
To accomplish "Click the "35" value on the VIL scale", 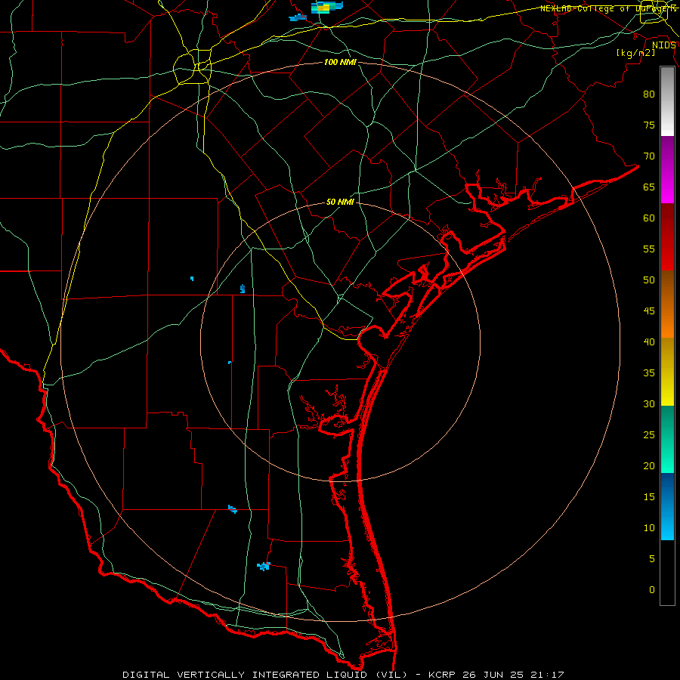I will coord(649,373).
